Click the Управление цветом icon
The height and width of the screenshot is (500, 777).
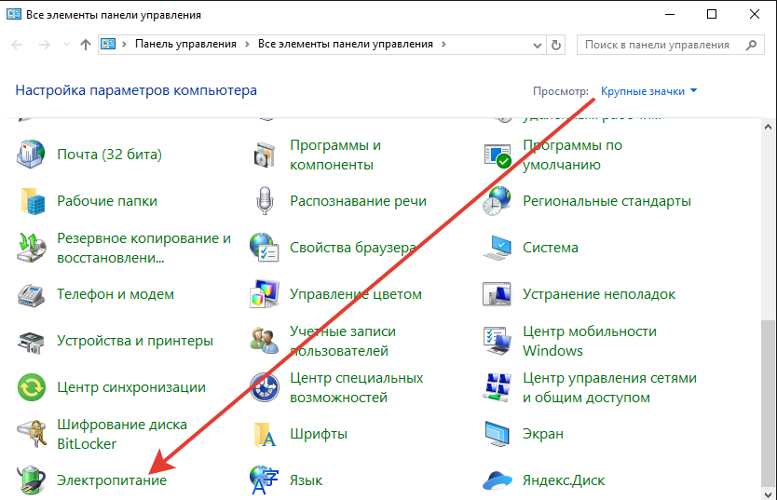tap(265, 294)
